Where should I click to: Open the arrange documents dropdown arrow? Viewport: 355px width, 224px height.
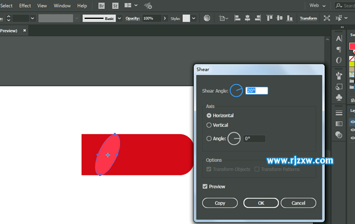136,5
